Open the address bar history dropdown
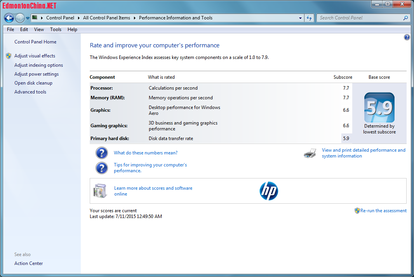 (x=301, y=18)
